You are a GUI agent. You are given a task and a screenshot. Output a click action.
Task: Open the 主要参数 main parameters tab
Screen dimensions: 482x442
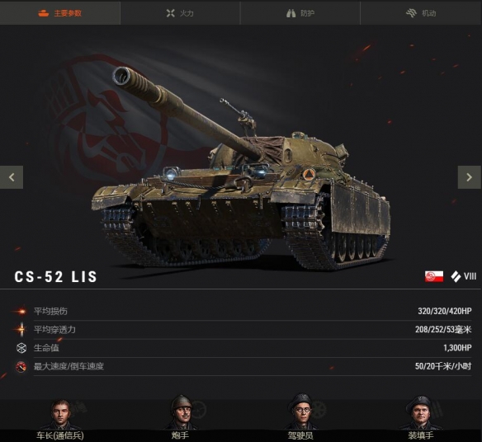tap(60, 13)
